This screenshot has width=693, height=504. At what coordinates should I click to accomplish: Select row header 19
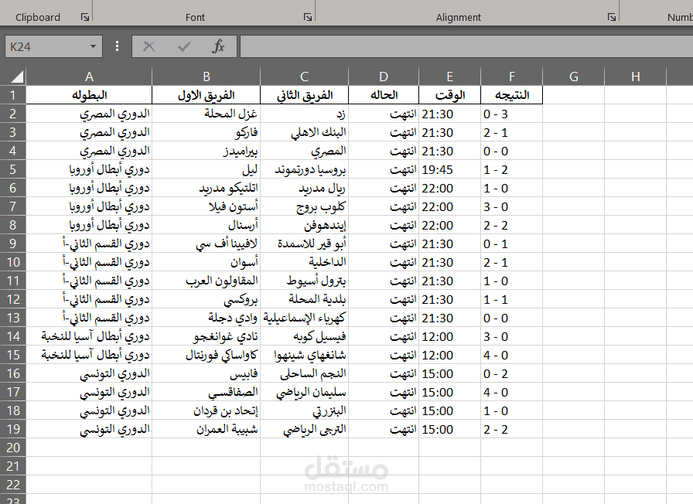13,429
